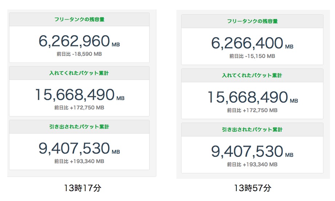Click 入れてくれたパケット累計 header in left panel
The image size is (335, 201).
tap(79, 73)
